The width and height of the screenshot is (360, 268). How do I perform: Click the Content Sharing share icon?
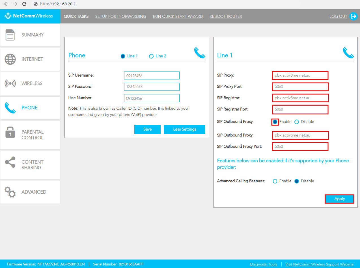point(10,162)
